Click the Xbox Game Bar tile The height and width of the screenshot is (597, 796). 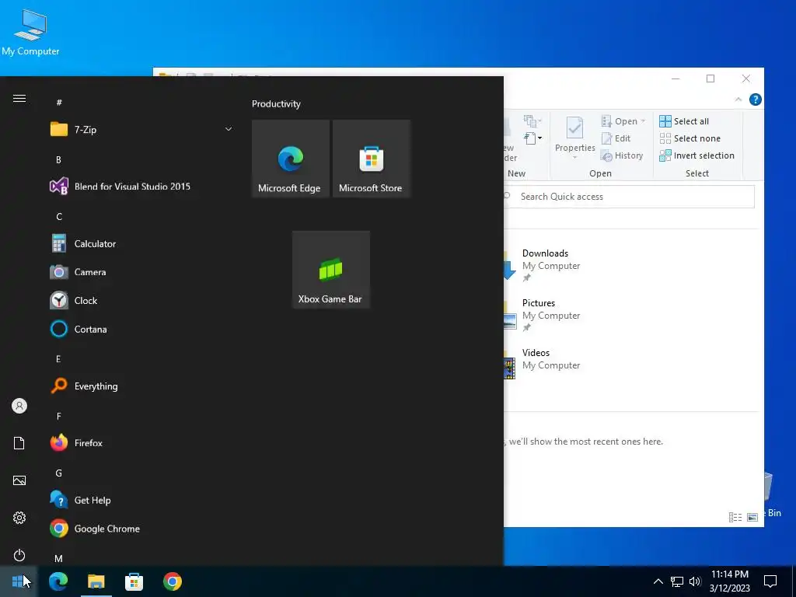[x=331, y=270]
